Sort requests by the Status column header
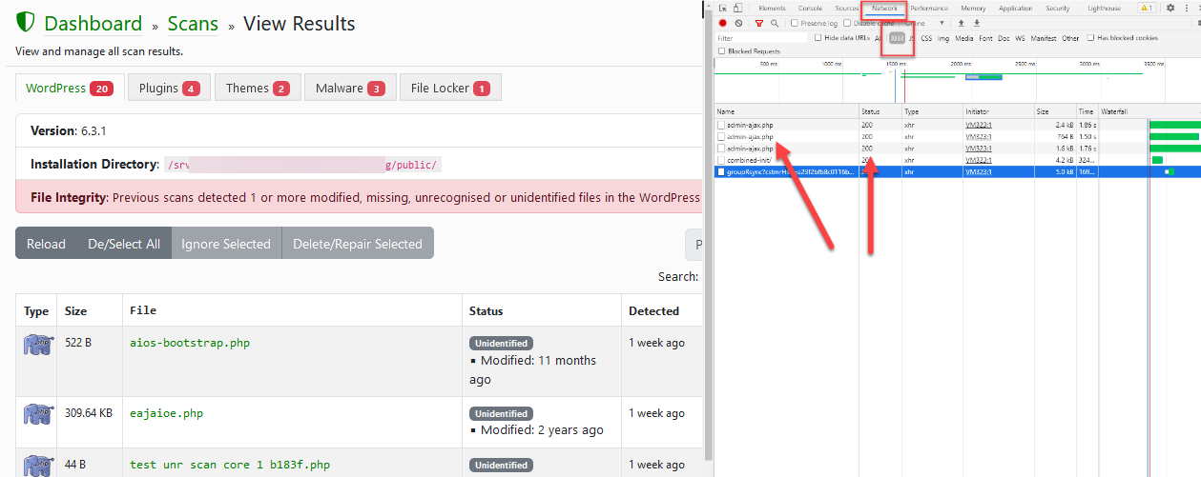This screenshot has width=1201, height=477. click(880, 111)
